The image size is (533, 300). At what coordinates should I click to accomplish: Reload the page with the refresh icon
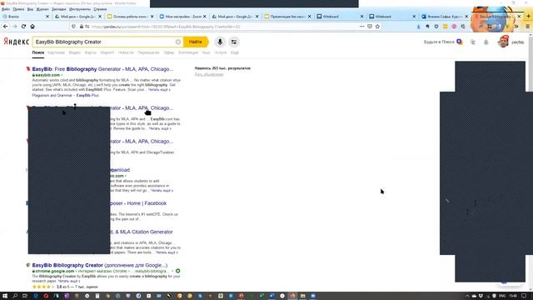[23, 26]
